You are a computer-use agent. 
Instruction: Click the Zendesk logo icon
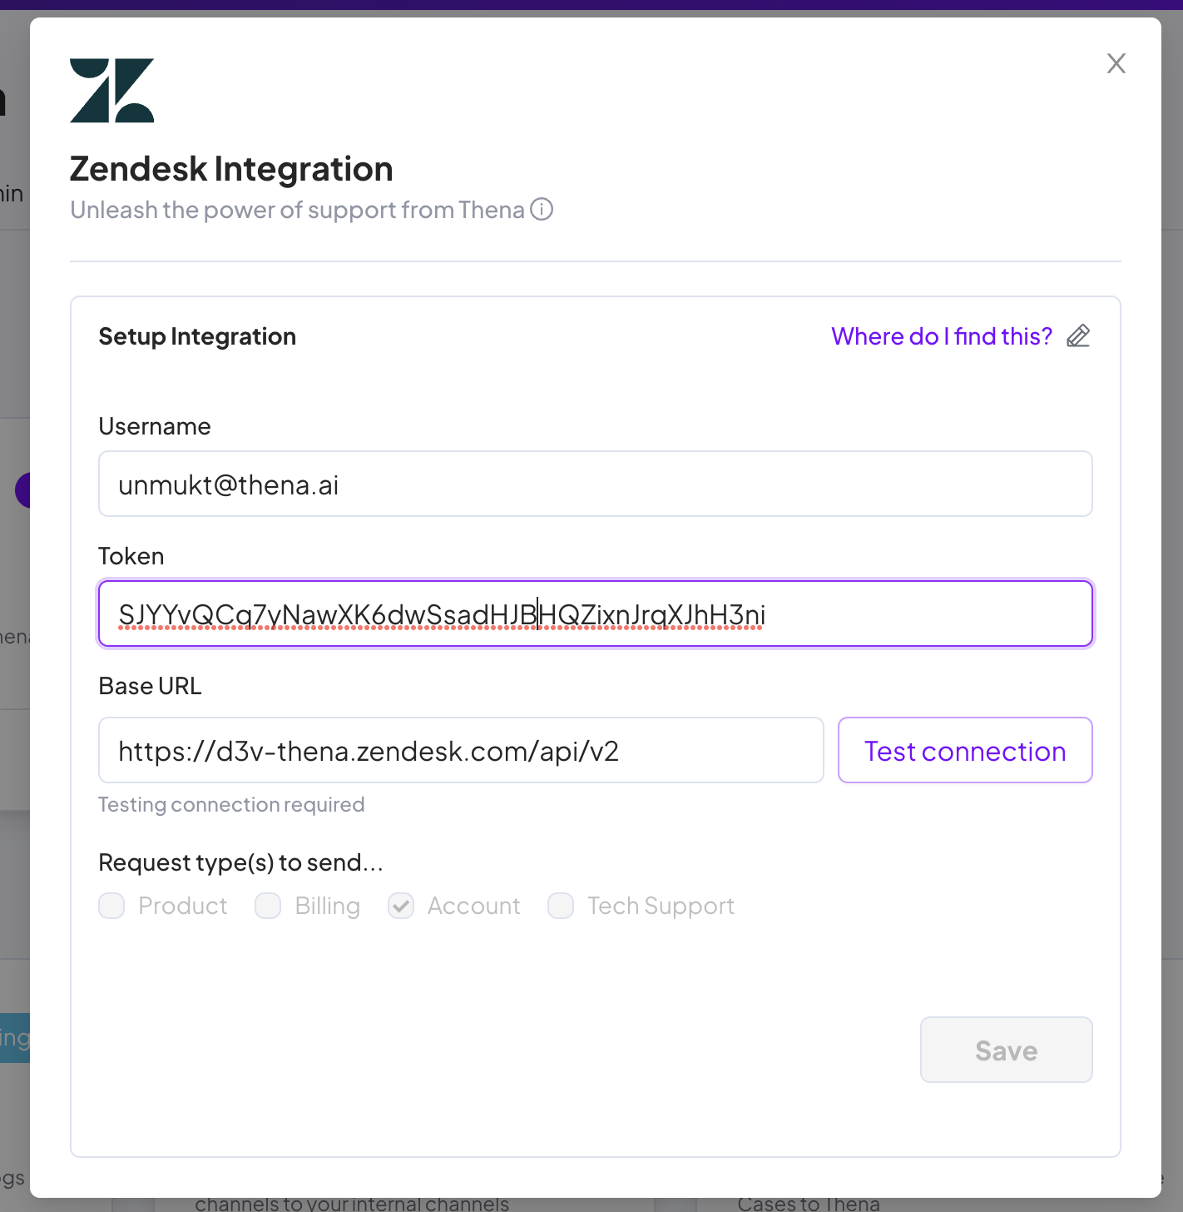click(112, 91)
